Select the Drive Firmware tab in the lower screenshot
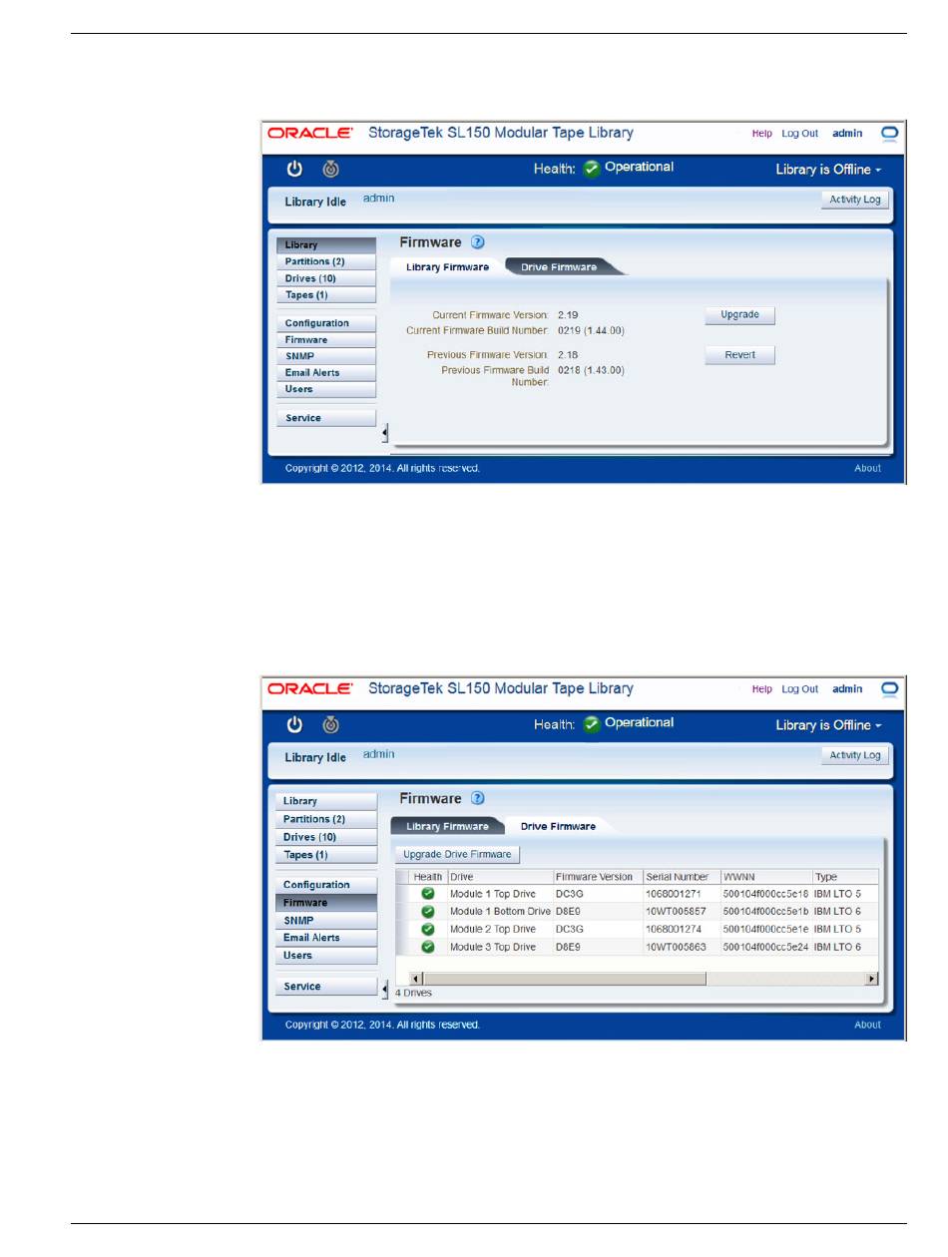This screenshot has height=1257, width=948. point(558,826)
